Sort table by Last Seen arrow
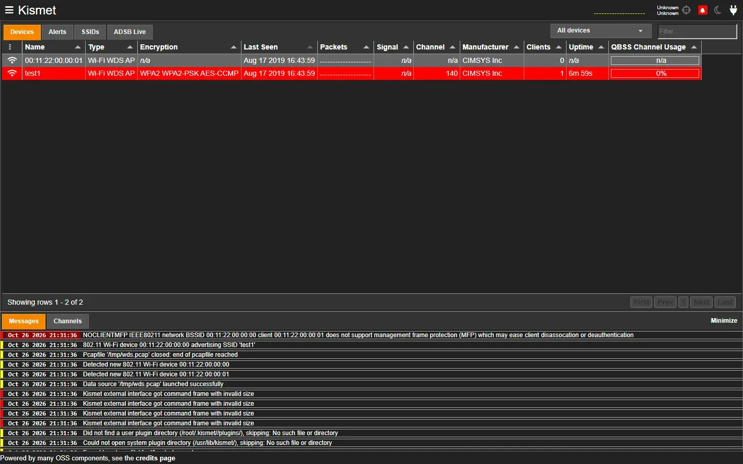743x464 pixels. coord(310,47)
